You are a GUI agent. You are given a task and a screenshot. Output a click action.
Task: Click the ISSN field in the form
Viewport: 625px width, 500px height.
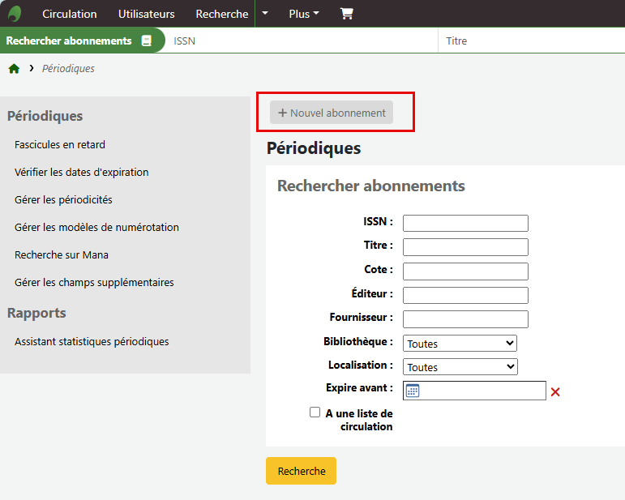coord(465,223)
